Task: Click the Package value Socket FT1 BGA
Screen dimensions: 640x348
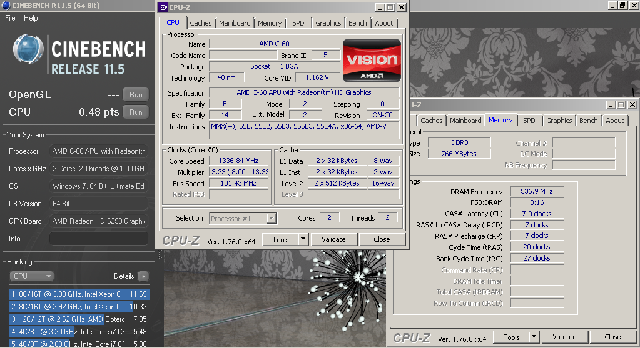Action: 274,66
